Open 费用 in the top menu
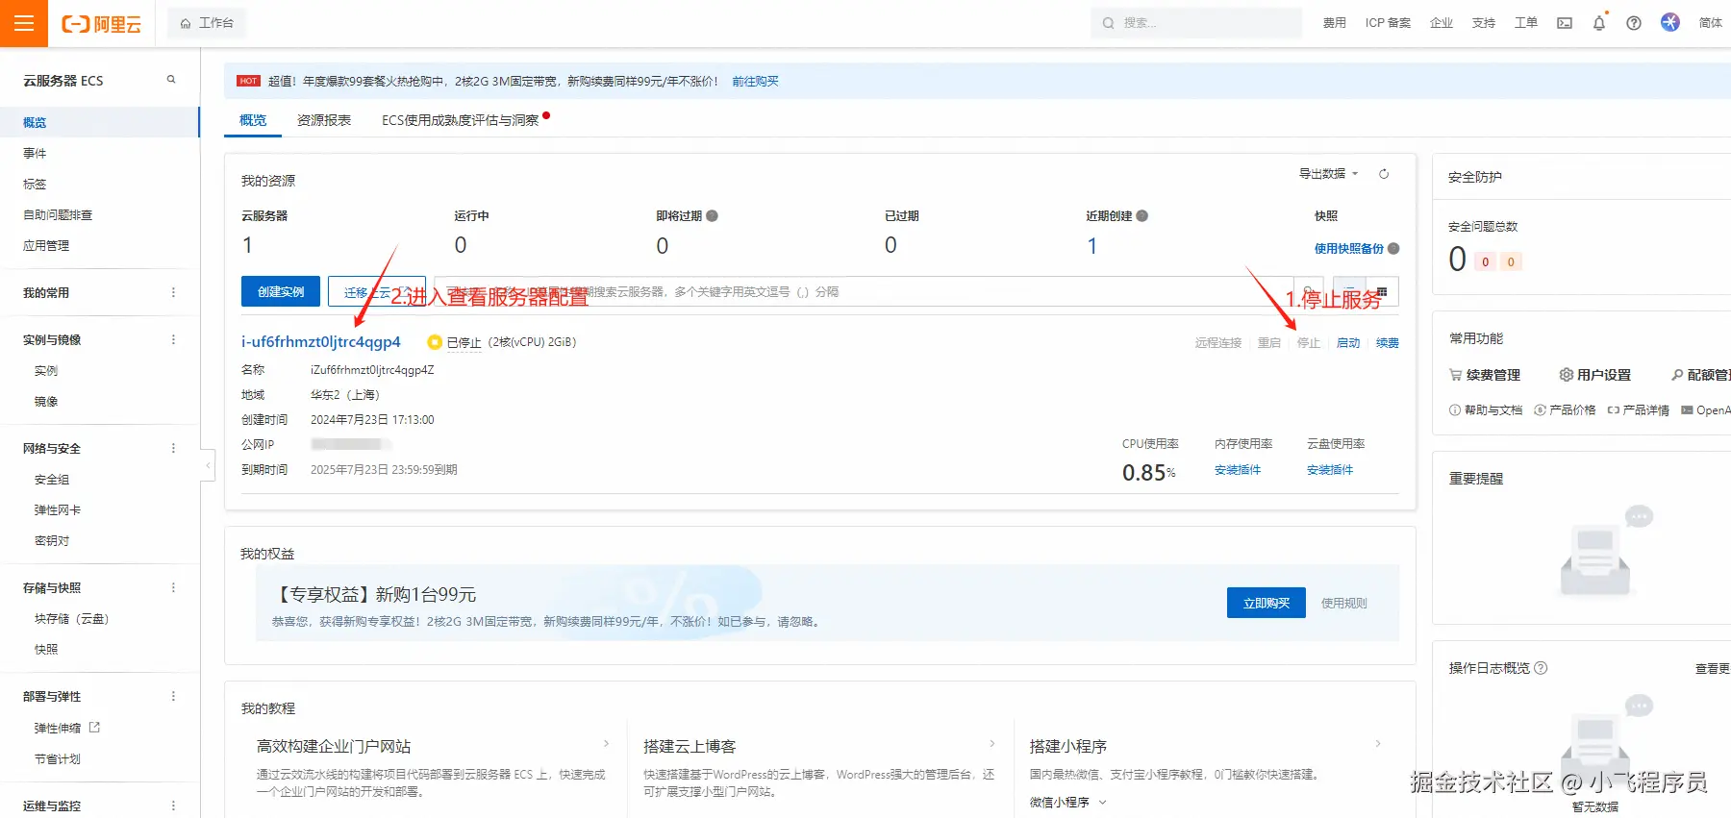 tap(1334, 23)
